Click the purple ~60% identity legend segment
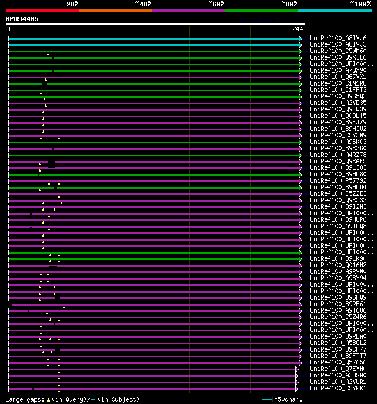Screen dimensions: 377x404 tap(188, 11)
